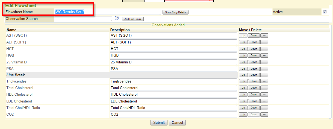
Task: Move LDL Cholesterol row down
Action: pyautogui.click(x=254, y=101)
